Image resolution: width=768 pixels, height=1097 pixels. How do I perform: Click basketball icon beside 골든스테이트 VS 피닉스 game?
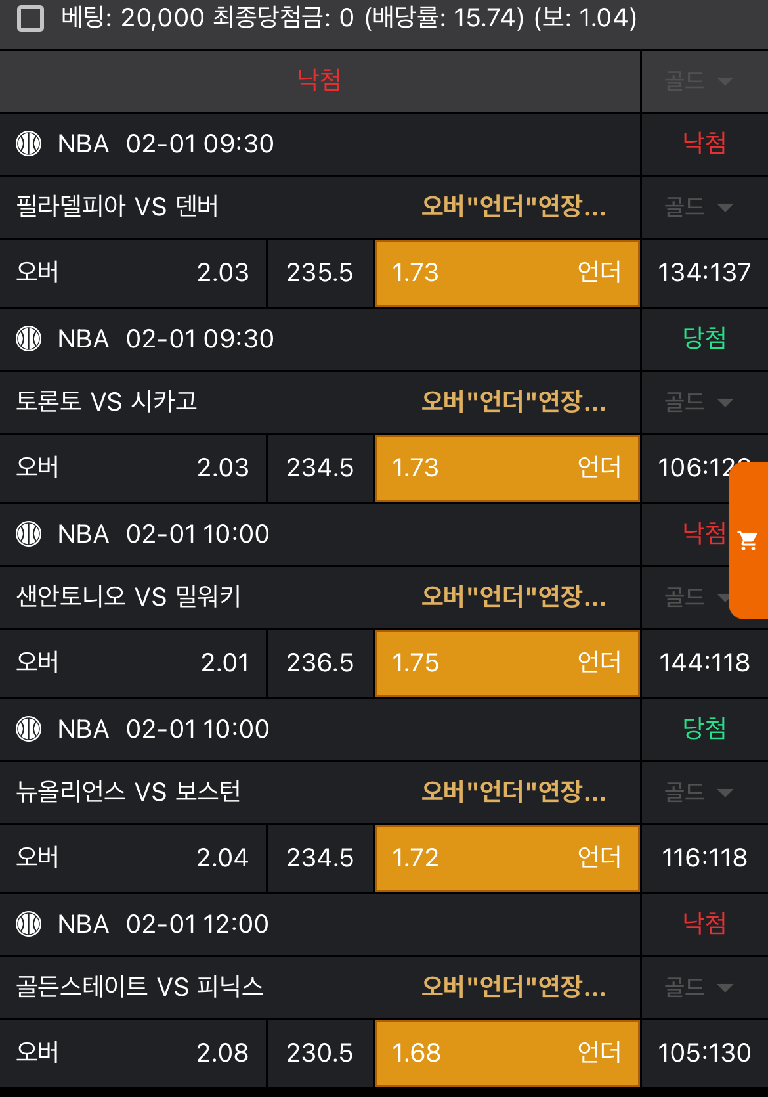tap(29, 924)
